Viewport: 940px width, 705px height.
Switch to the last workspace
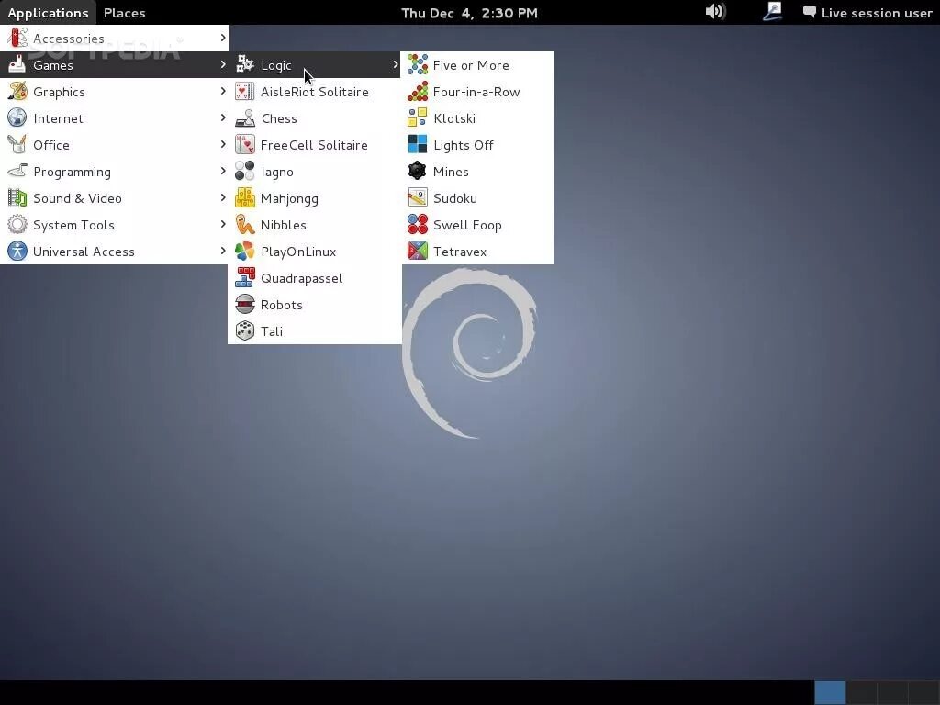[923, 692]
